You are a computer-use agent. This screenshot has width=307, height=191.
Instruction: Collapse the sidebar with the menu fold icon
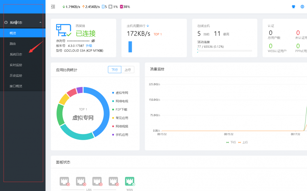tap(53, 7)
